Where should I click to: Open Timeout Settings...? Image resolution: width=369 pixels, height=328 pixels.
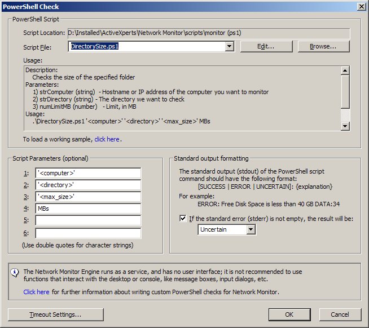pos(56,314)
